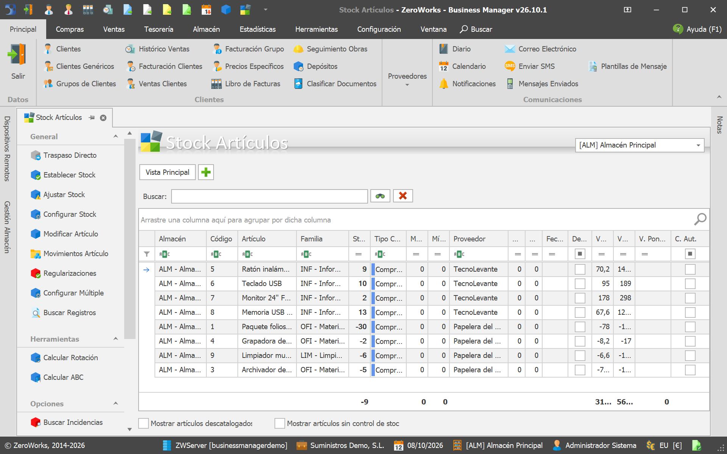Open the Almacén ribbon tab
The width and height of the screenshot is (727, 454).
(206, 29)
